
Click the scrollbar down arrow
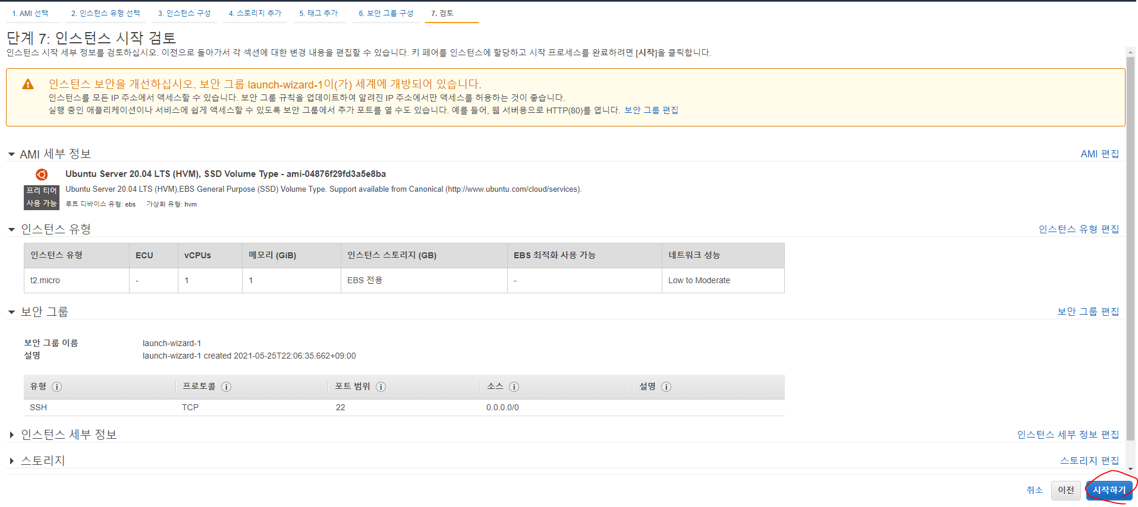(x=1131, y=469)
